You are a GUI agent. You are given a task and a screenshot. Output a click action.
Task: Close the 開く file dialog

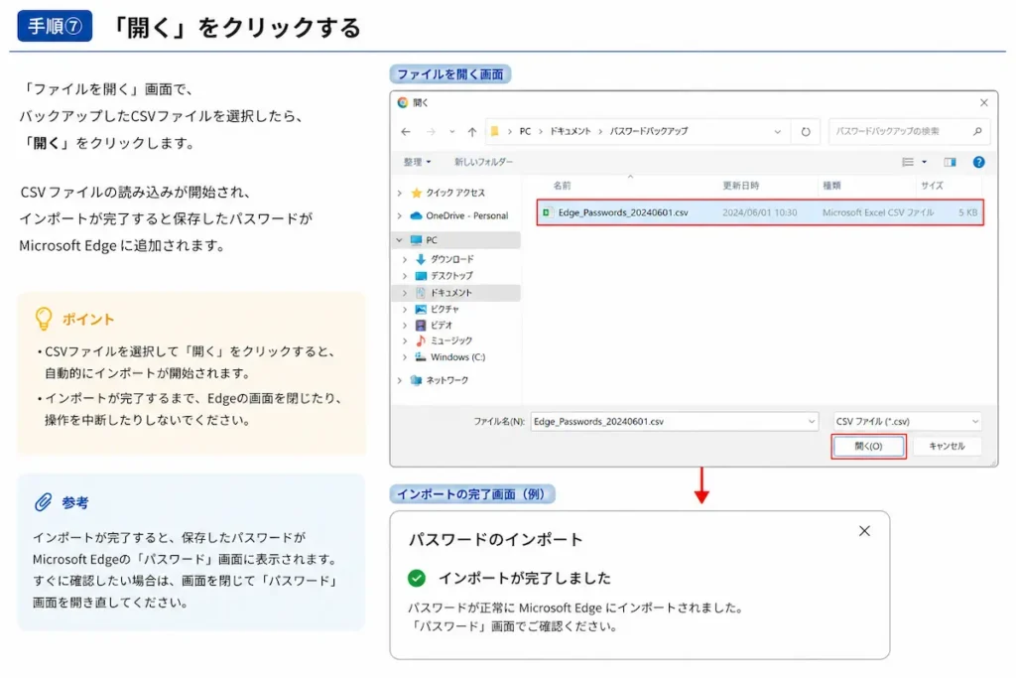[984, 102]
